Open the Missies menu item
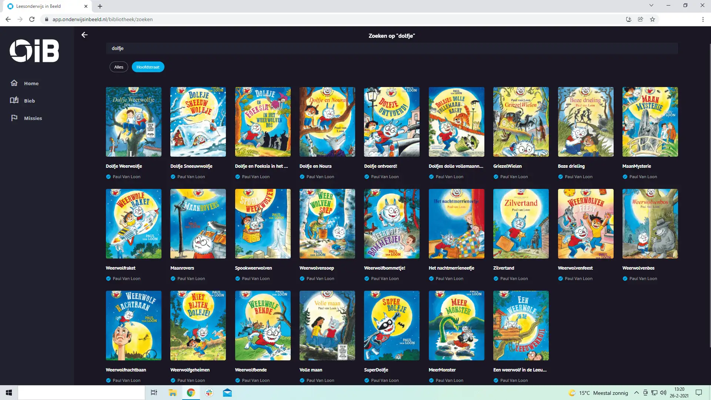Image resolution: width=711 pixels, height=400 pixels. pyautogui.click(x=33, y=118)
